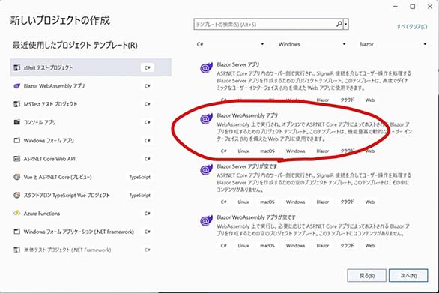Viewport: 439px width, 293px height.
Task: Select 単体テスト プロジェクト (.NET Framework) template
Action: pyautogui.click(x=91, y=250)
